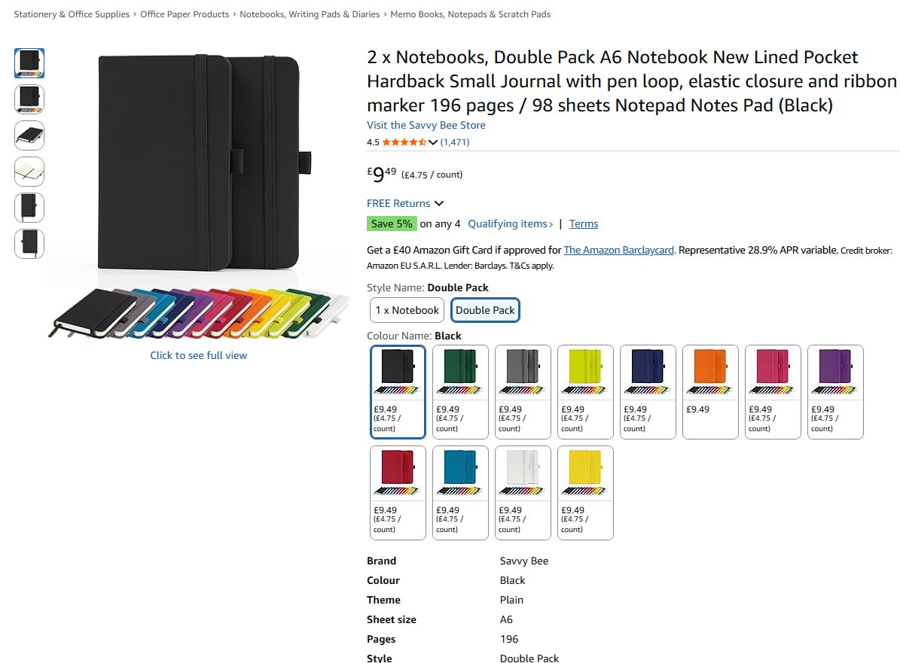Viewport: 900px width, 663px height.
Task: Go to Office Paper Products breadcrumb
Action: pyautogui.click(x=185, y=14)
